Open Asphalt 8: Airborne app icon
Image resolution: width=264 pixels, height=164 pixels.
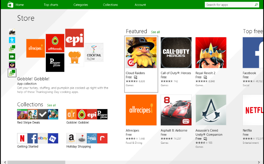click(x=176, y=110)
